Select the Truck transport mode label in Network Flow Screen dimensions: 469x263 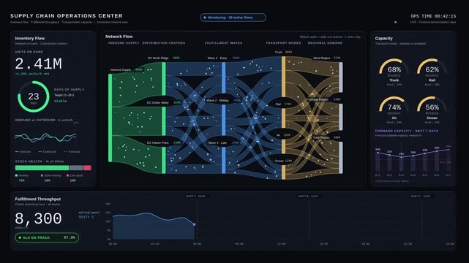(x=279, y=52)
